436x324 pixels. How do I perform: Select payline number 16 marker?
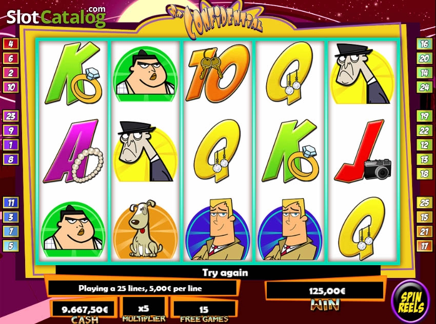424,44
